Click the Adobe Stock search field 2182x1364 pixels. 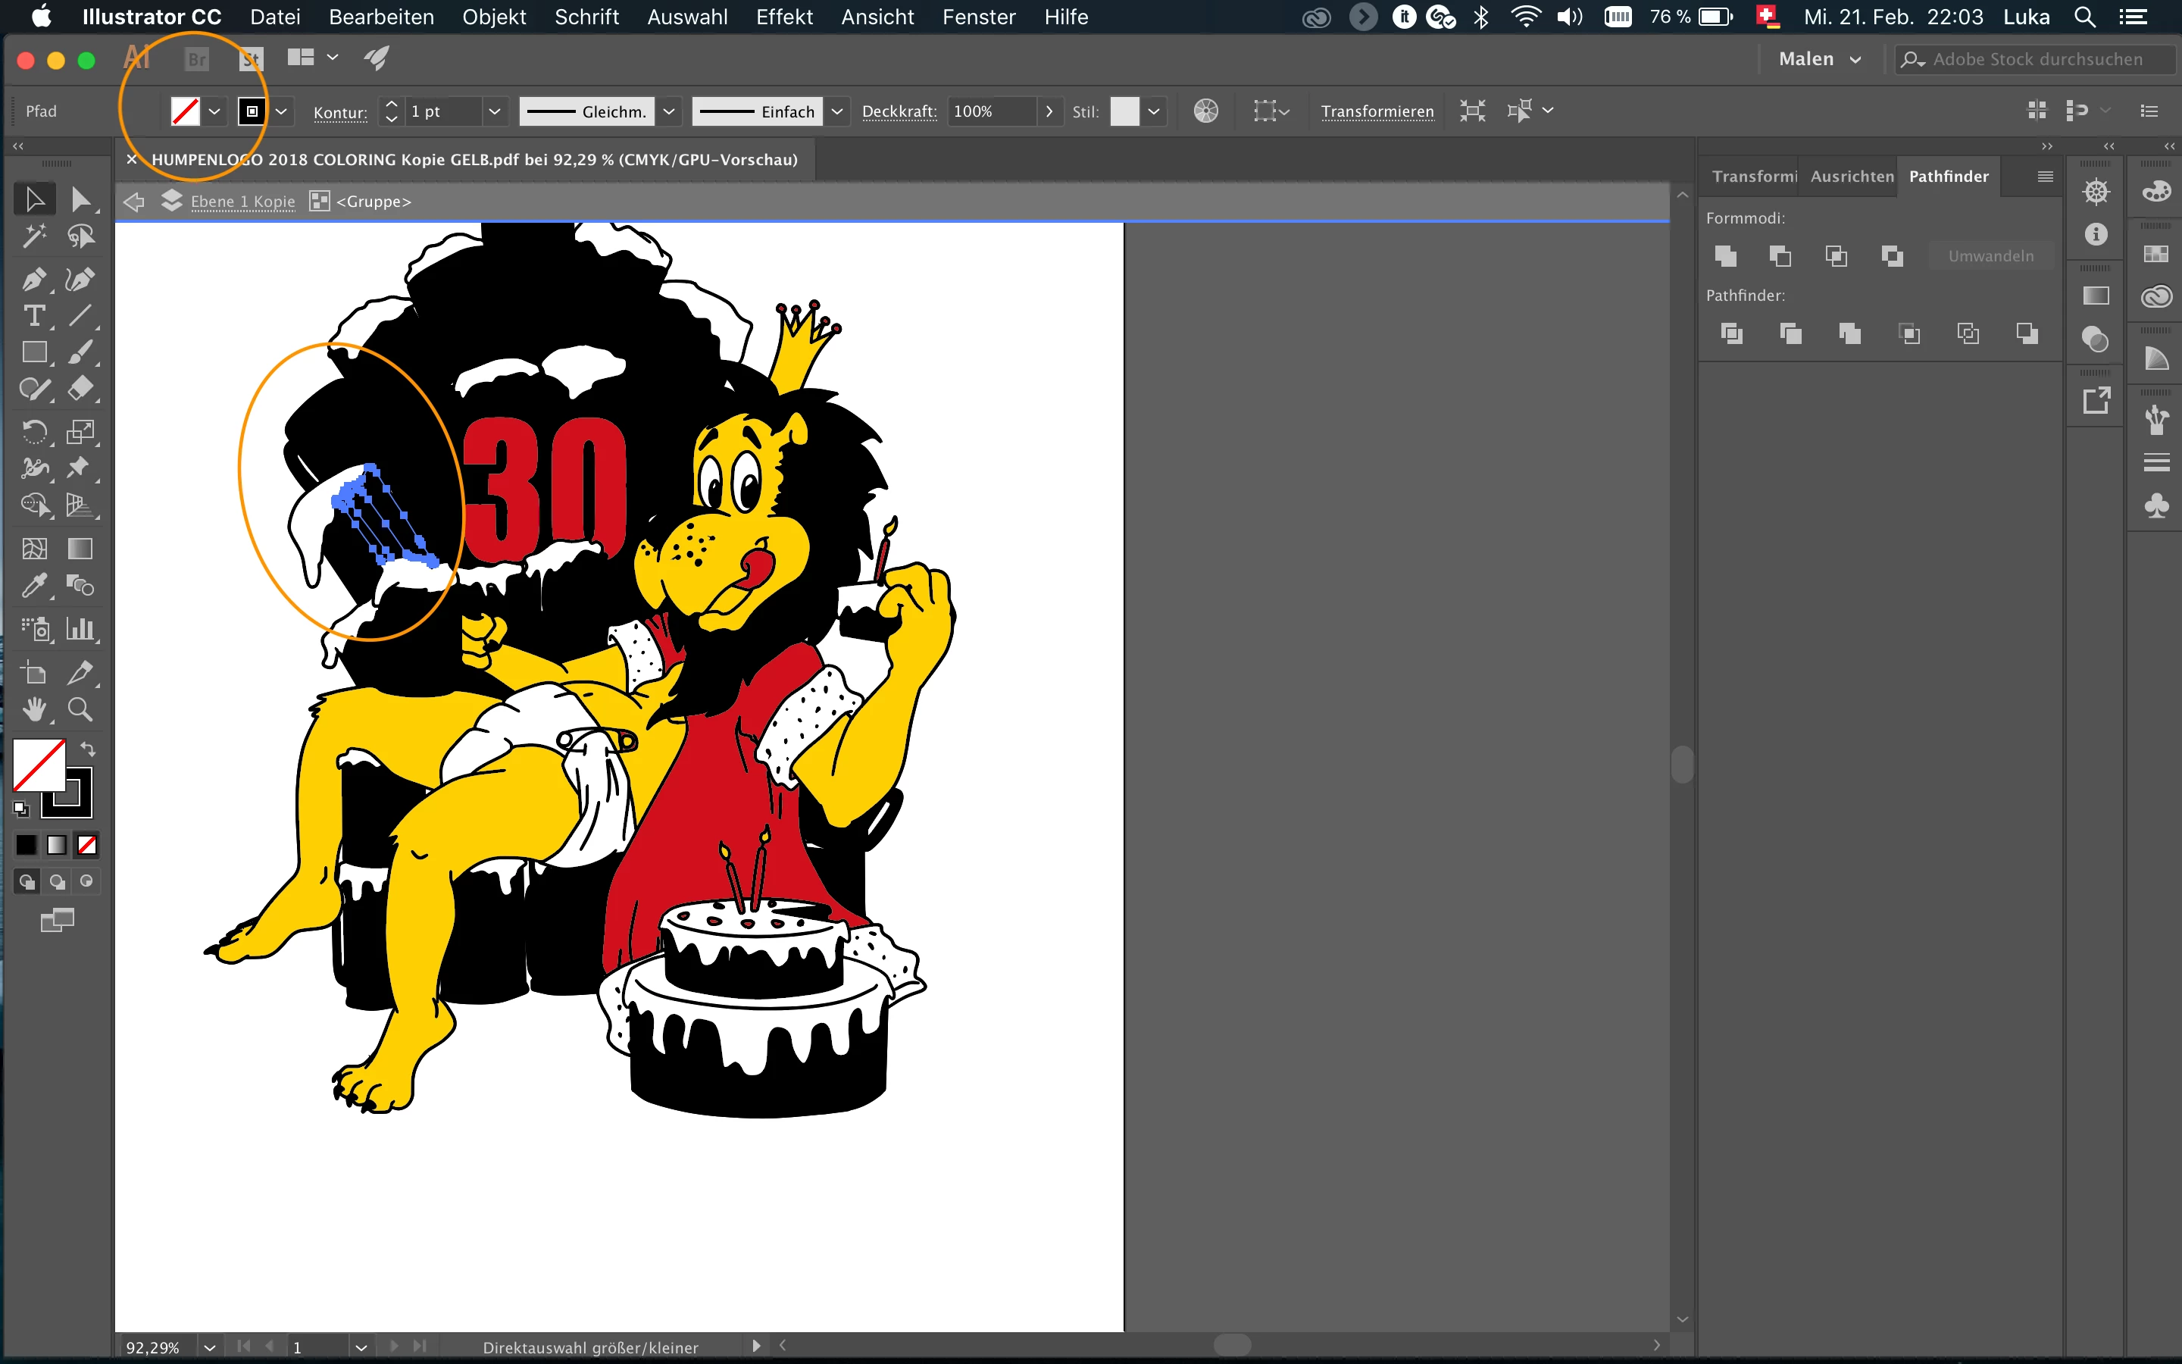point(2037,60)
